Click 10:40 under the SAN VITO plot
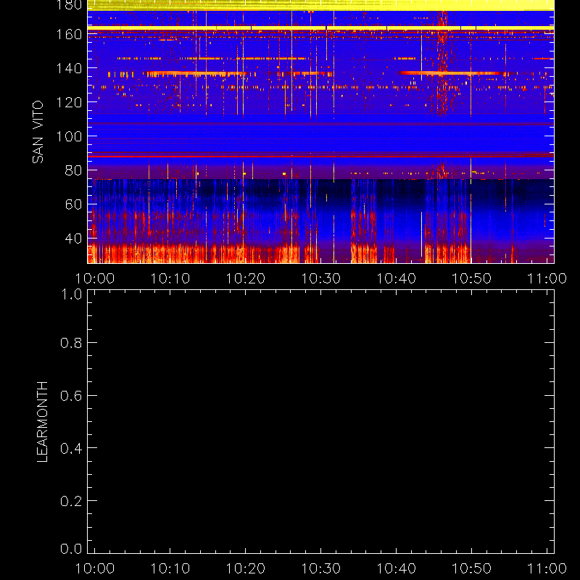The width and height of the screenshot is (580, 580). (396, 278)
